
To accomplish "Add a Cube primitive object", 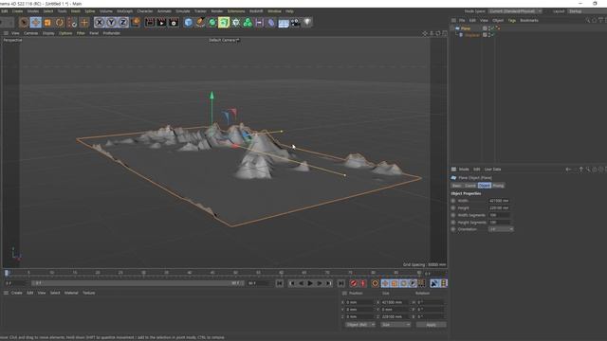I will (x=188, y=23).
